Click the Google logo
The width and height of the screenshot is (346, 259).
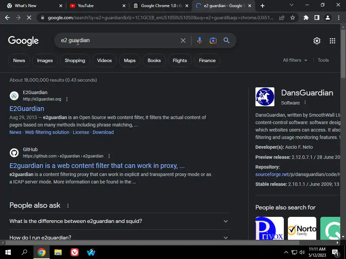(23, 41)
